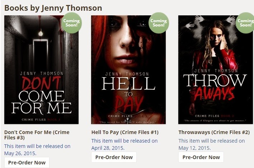Click Coming Soon badge on Throwaways
The height and width of the screenshot is (168, 254).
coord(245,23)
